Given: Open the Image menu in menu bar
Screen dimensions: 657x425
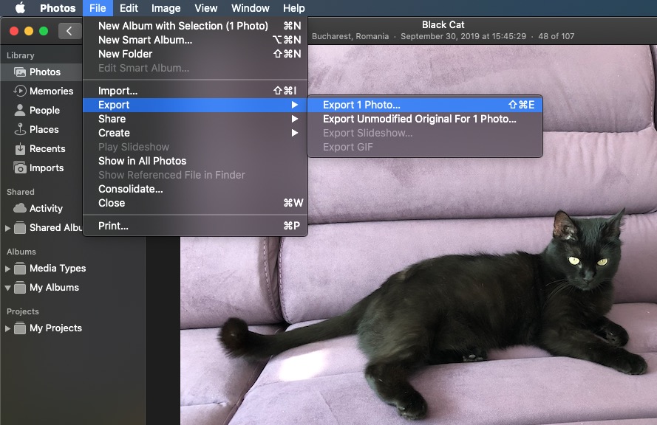Looking at the screenshot, I should (166, 8).
